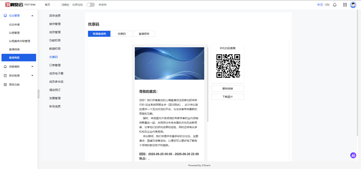Open 团体信息 in the secondary menu
361x169 pixels.
pos(55,16)
